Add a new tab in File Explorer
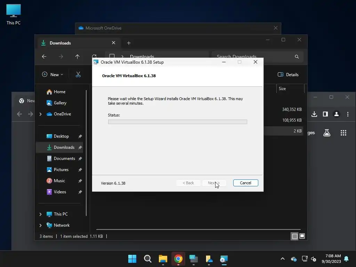The height and width of the screenshot is (267, 356). (x=129, y=43)
